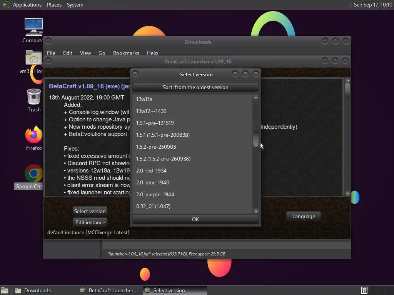
Task: Click the launcher changelog scrollbar thumb
Action: point(347,90)
